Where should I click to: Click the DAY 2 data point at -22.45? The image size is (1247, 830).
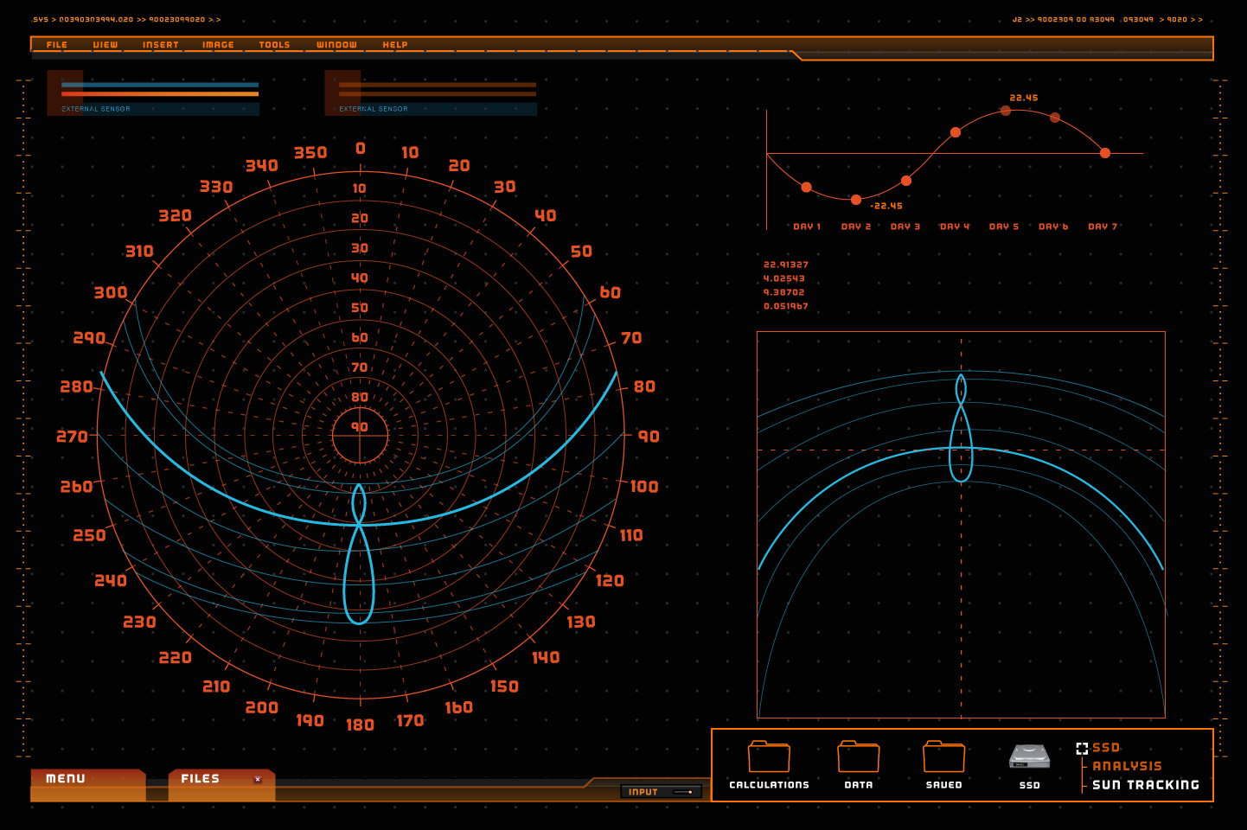[x=856, y=200]
